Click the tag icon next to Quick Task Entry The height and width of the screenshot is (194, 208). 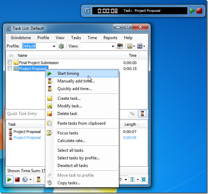pos(132,114)
